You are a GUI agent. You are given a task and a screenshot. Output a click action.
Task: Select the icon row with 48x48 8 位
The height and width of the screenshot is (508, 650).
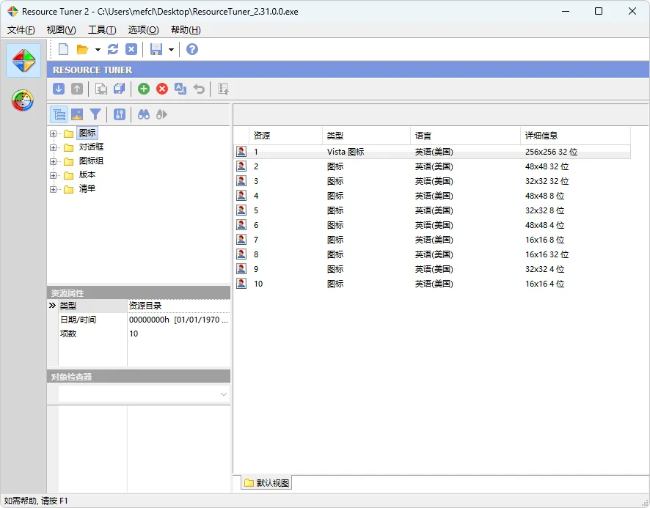pyautogui.click(x=432, y=196)
